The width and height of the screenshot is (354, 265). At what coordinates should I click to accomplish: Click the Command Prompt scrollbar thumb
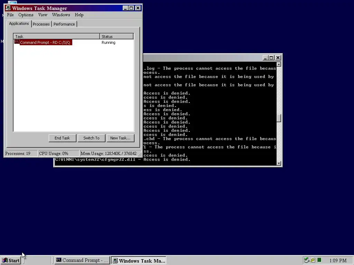pyautogui.click(x=279, y=118)
